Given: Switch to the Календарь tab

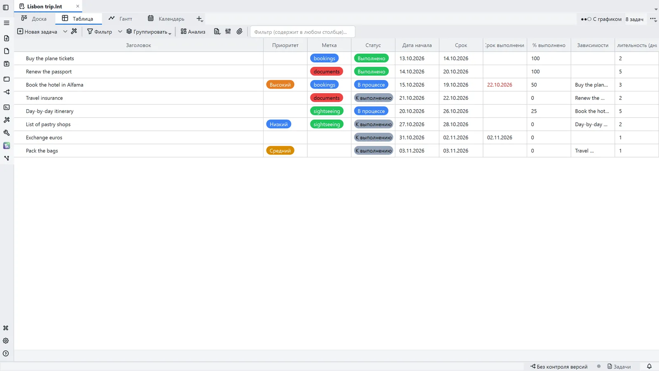Looking at the screenshot, I should tap(166, 19).
